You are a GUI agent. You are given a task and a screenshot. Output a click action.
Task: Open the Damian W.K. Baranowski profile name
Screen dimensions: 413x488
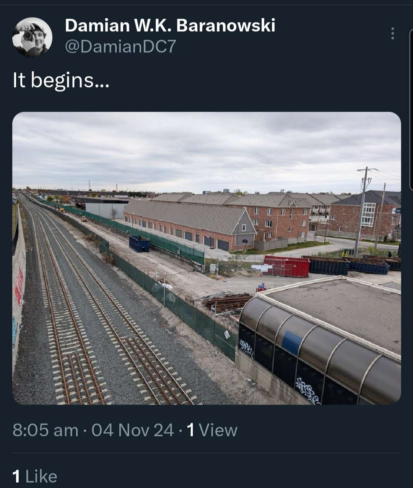170,26
